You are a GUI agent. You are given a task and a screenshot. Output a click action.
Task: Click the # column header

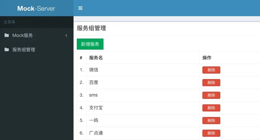coord(81,58)
